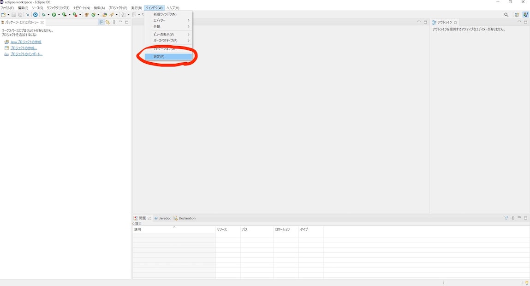The image size is (530, 286).
Task: Sort by the リソース column header
Action: click(x=228, y=229)
